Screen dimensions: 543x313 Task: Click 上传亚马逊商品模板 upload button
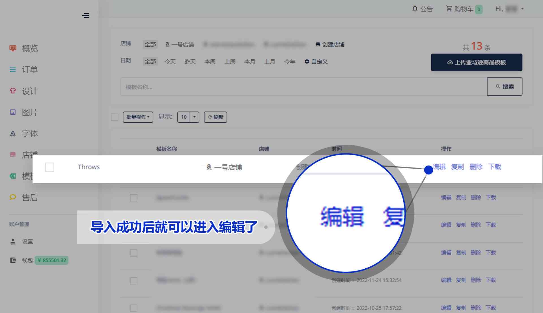477,62
